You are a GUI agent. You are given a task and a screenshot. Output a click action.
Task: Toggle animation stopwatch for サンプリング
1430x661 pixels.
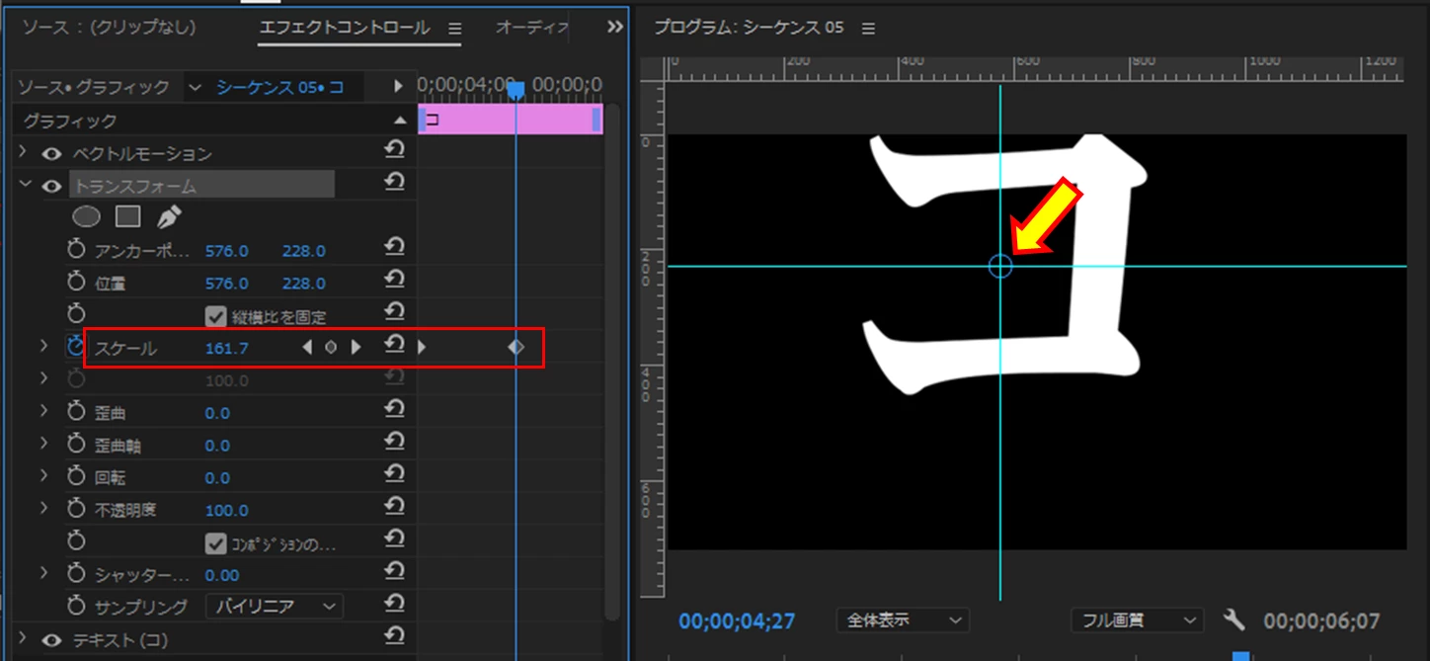pyautogui.click(x=77, y=606)
